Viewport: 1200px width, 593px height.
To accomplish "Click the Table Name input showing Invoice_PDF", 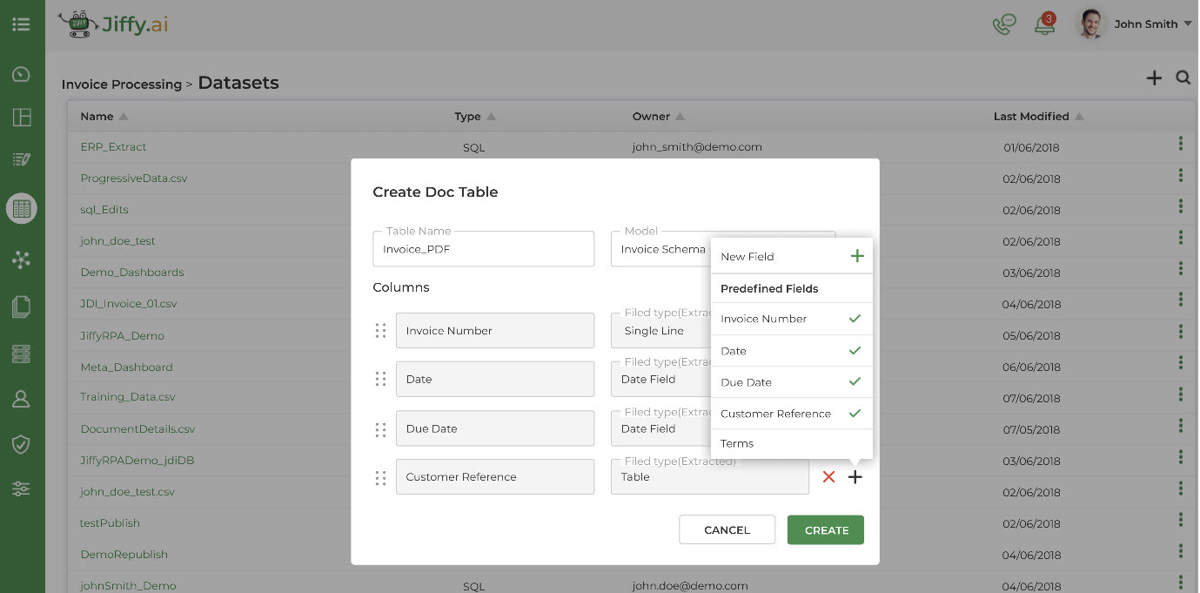I will click(x=484, y=248).
